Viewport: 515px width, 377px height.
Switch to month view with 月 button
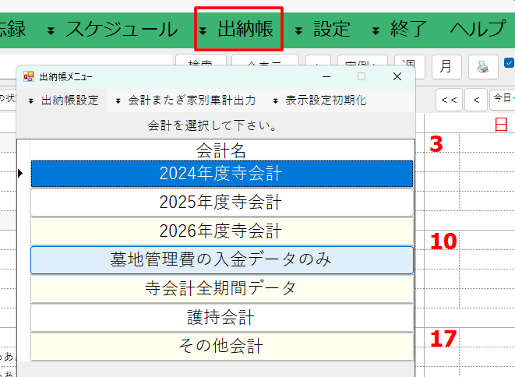click(x=446, y=67)
